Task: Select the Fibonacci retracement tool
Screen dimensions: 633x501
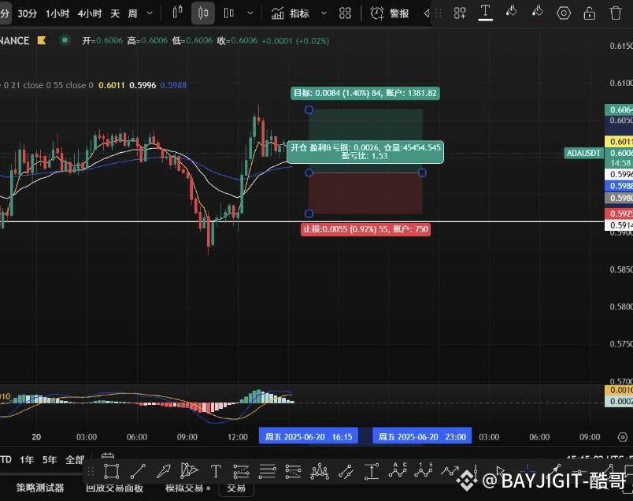Action: click(242, 471)
